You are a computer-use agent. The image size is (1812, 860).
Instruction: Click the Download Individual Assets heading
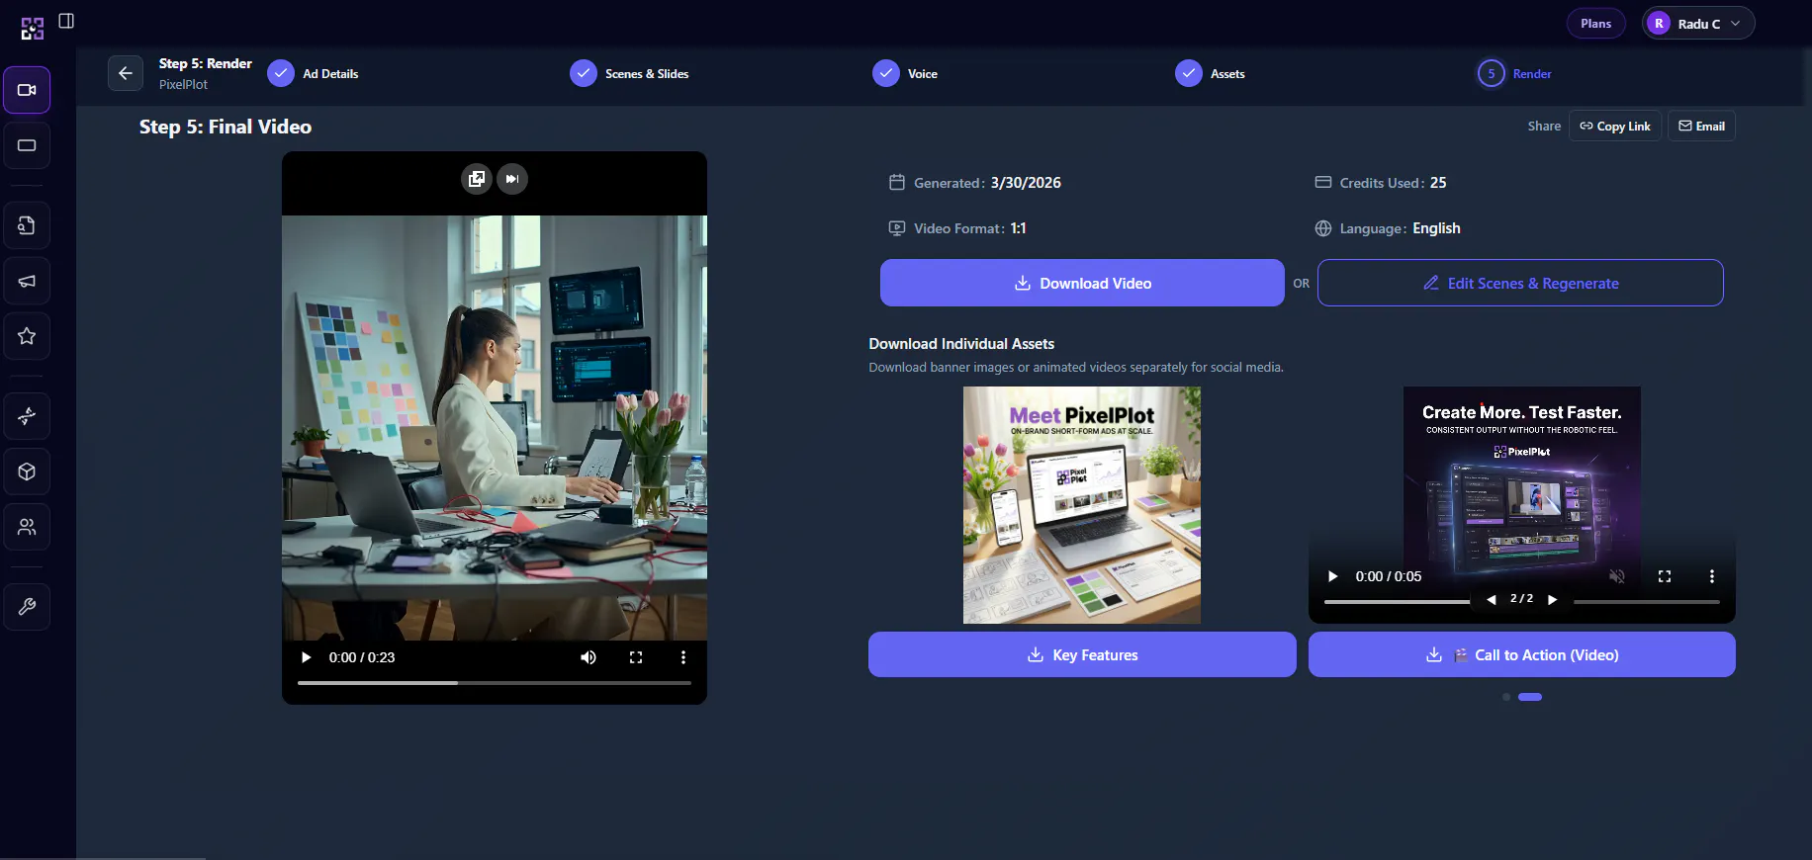click(x=961, y=344)
